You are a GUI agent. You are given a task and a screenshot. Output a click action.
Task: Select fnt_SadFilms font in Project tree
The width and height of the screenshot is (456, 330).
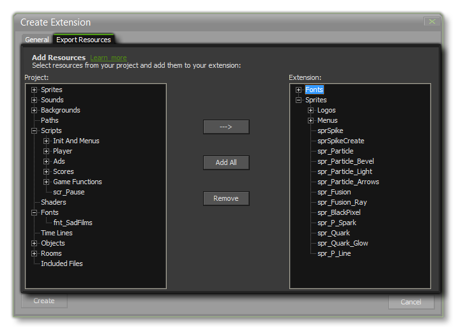pos(73,223)
